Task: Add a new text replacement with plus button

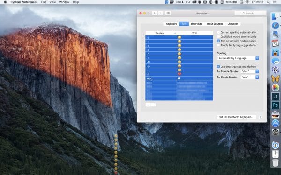Action: coord(148,105)
